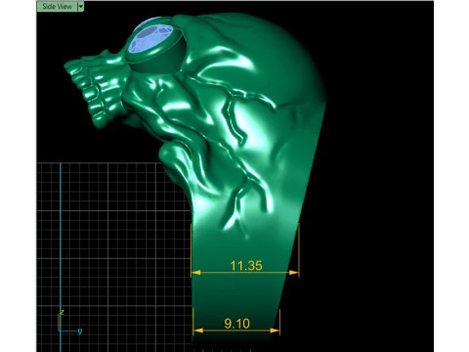This screenshot has height=352, width=469.
Task: Select the 11.35 dimension text
Action: [x=246, y=266]
